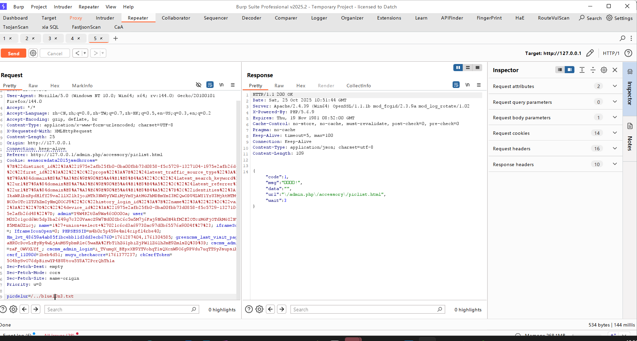Viewport: 637px width, 341px height.
Task: Open the Hex tab in Response
Action: (x=300, y=86)
